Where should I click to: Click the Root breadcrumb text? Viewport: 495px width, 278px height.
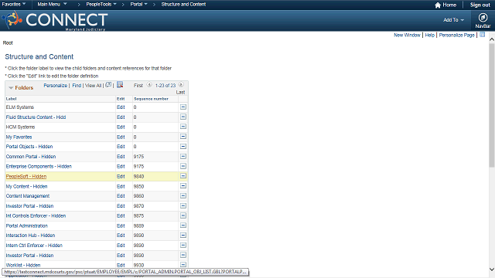(8, 43)
